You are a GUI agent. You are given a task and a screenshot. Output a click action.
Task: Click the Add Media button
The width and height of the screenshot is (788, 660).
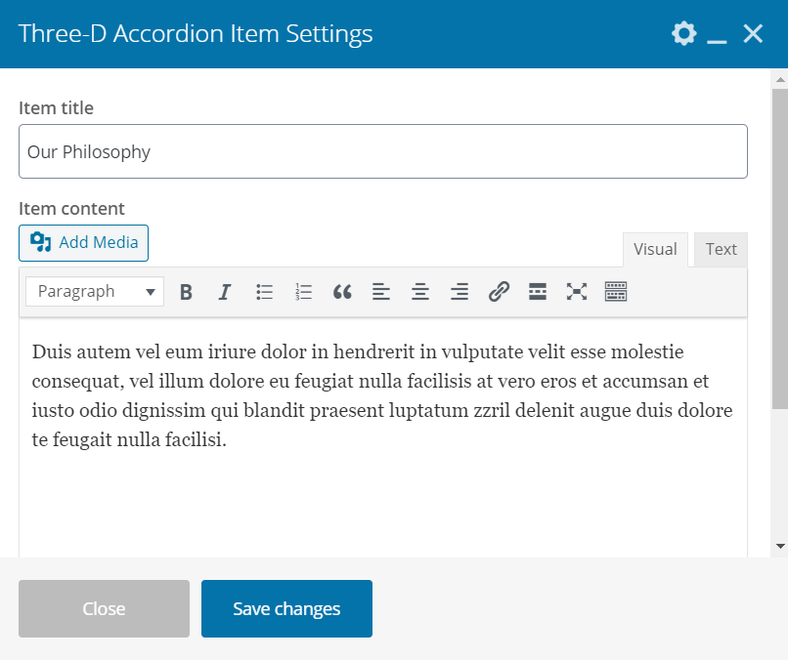(84, 242)
